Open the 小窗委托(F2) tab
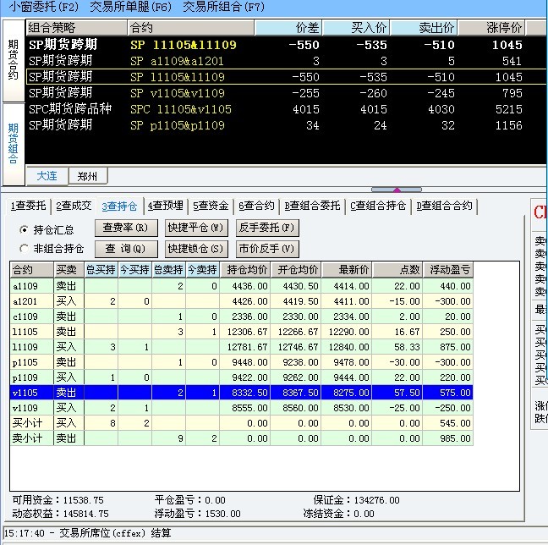The height and width of the screenshot is (545, 548). (x=44, y=7)
